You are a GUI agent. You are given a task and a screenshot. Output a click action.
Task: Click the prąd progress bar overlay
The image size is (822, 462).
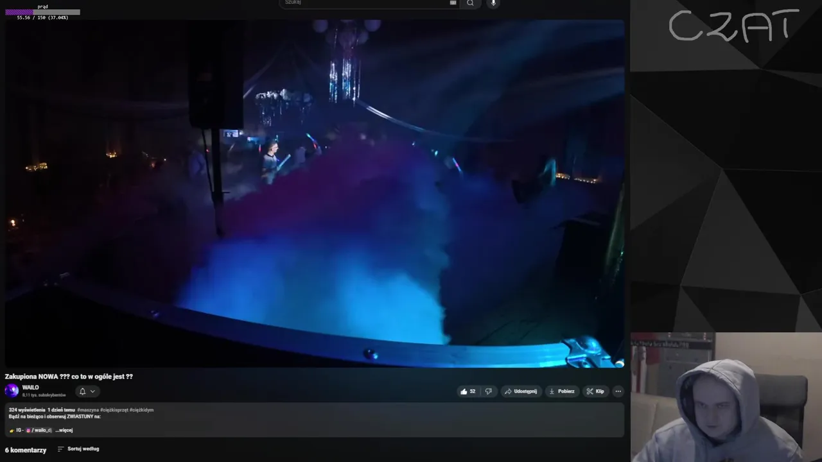[42, 12]
